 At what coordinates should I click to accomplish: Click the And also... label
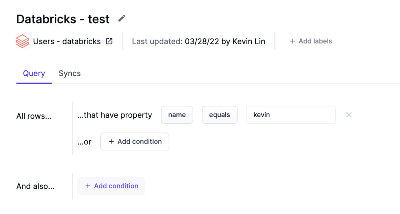pos(35,186)
